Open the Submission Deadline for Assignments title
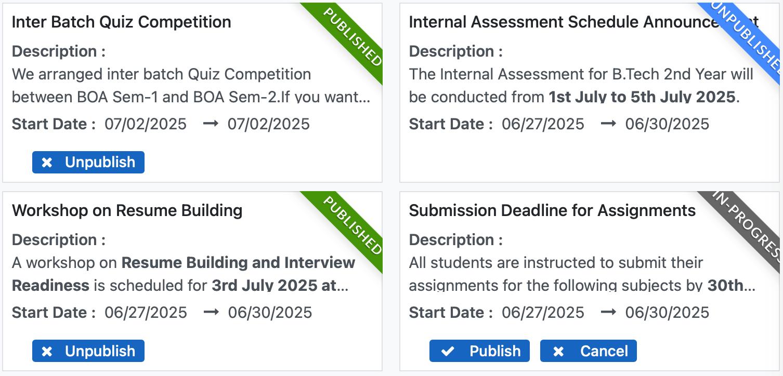 click(552, 210)
